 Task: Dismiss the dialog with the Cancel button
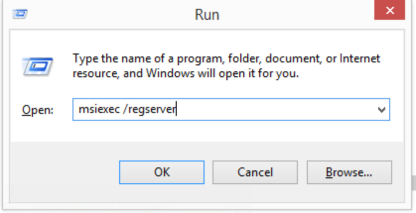coord(255,172)
